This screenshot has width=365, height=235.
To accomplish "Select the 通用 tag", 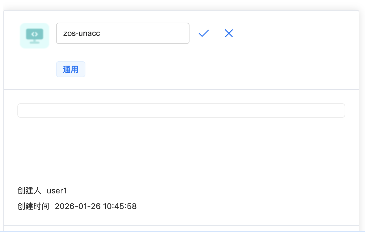I will coord(71,69).
